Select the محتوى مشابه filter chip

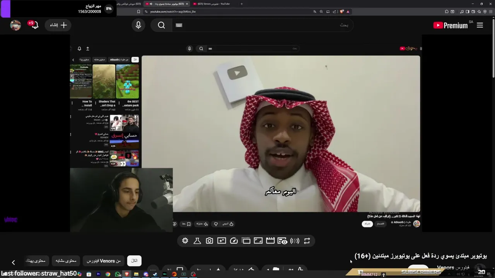[66, 261]
